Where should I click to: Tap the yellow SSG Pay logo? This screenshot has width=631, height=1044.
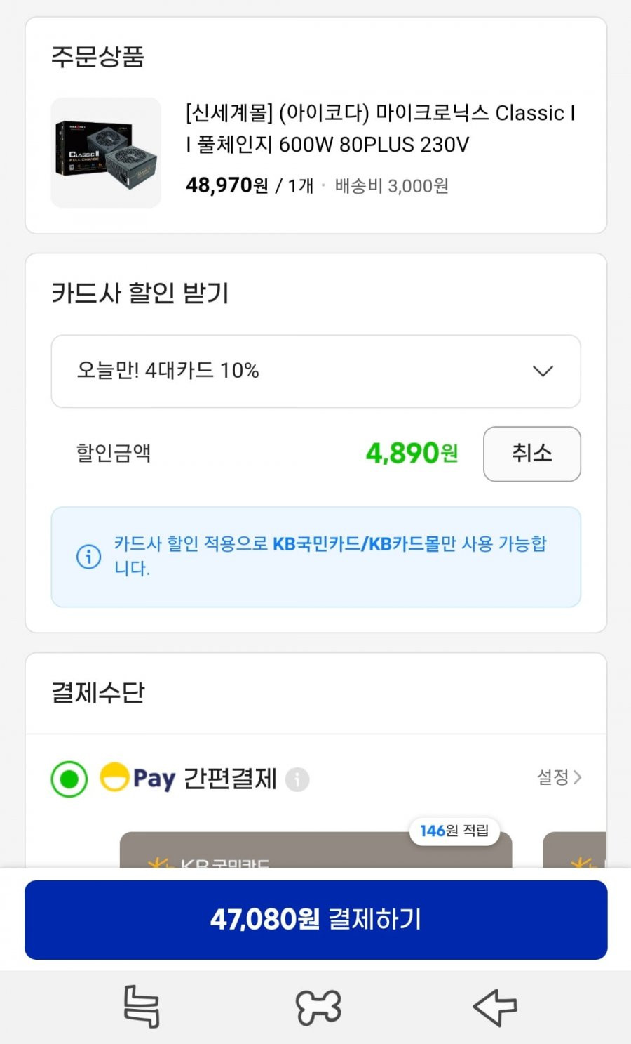click(137, 778)
